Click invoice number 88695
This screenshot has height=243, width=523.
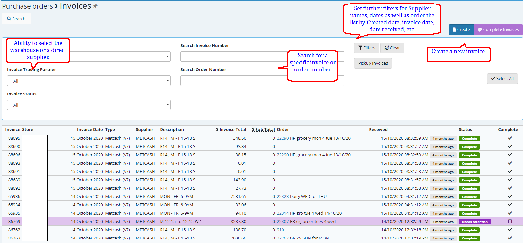click(14, 138)
